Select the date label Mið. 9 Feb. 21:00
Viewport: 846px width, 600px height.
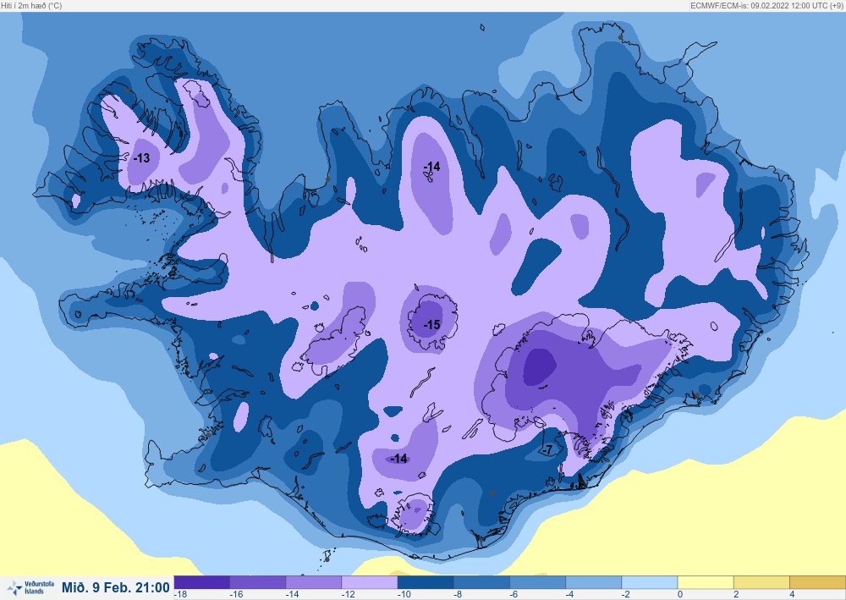[115, 587]
